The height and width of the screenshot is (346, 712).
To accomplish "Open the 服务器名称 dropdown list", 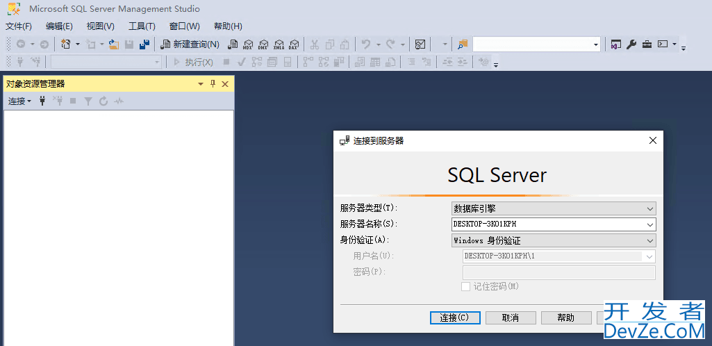I will (x=650, y=224).
